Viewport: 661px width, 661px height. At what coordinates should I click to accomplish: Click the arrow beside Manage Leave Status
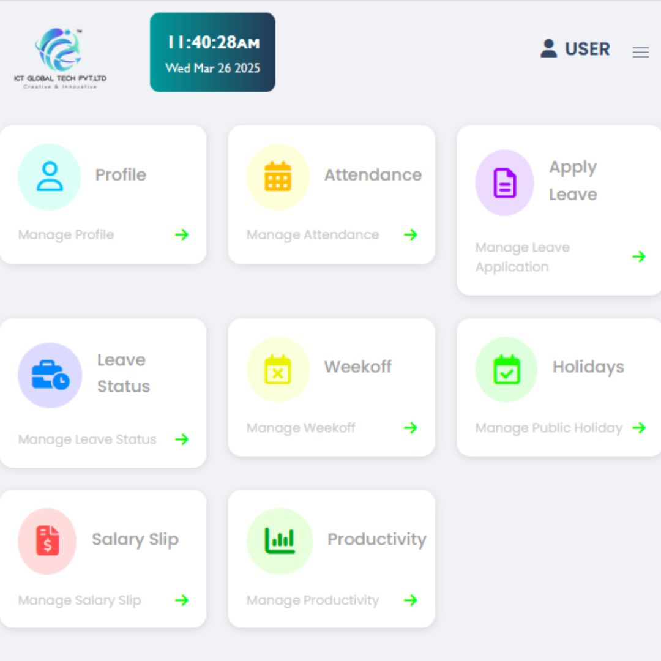(182, 439)
